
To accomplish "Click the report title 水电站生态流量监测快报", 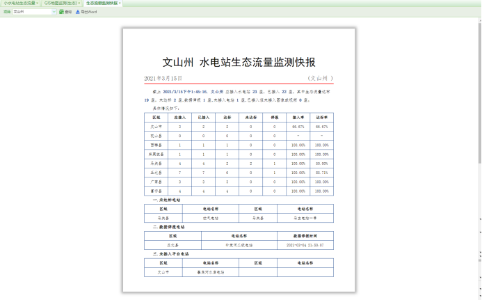I will [x=257, y=62].
